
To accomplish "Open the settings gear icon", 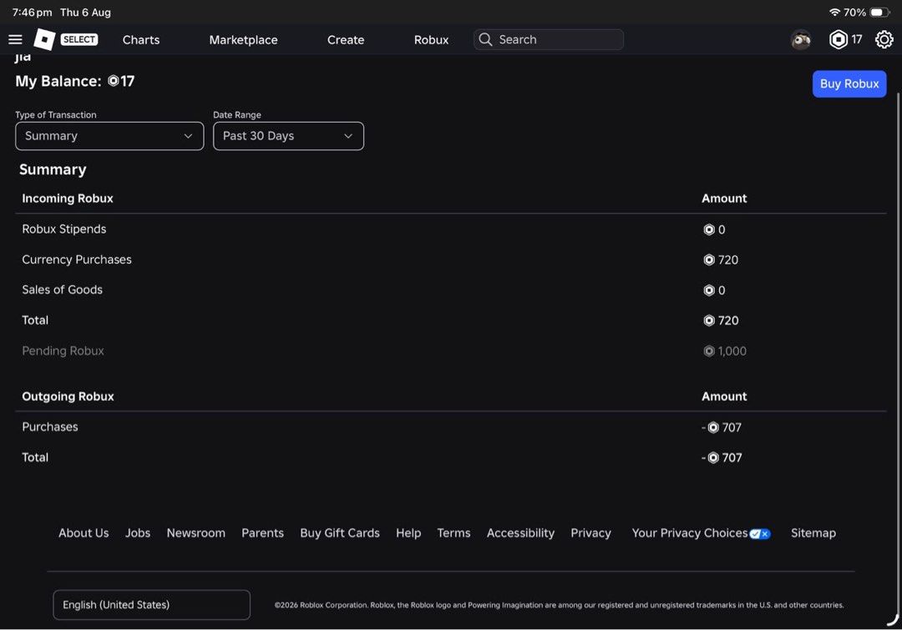I will click(884, 39).
